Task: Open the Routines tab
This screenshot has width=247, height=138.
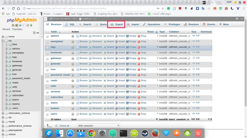Action: point(191,25)
